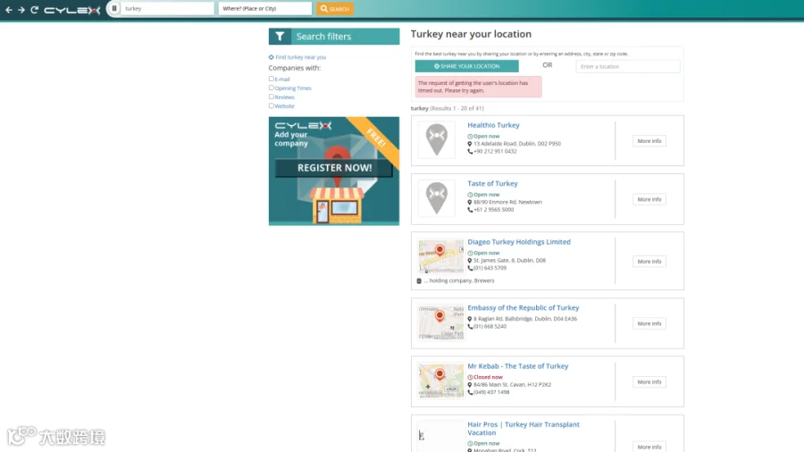
Task: Click the orange Search button
Action: click(x=335, y=9)
